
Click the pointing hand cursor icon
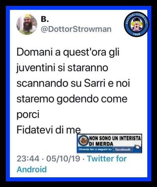coord(138,147)
